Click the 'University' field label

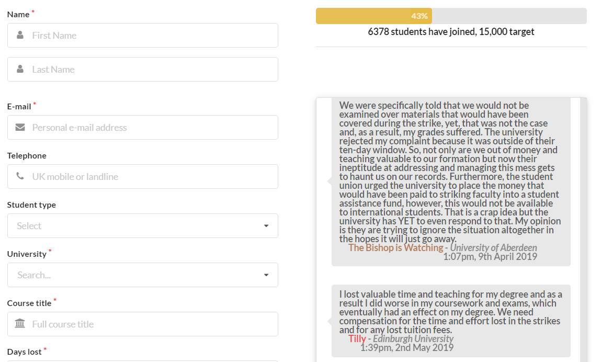pyautogui.click(x=27, y=254)
